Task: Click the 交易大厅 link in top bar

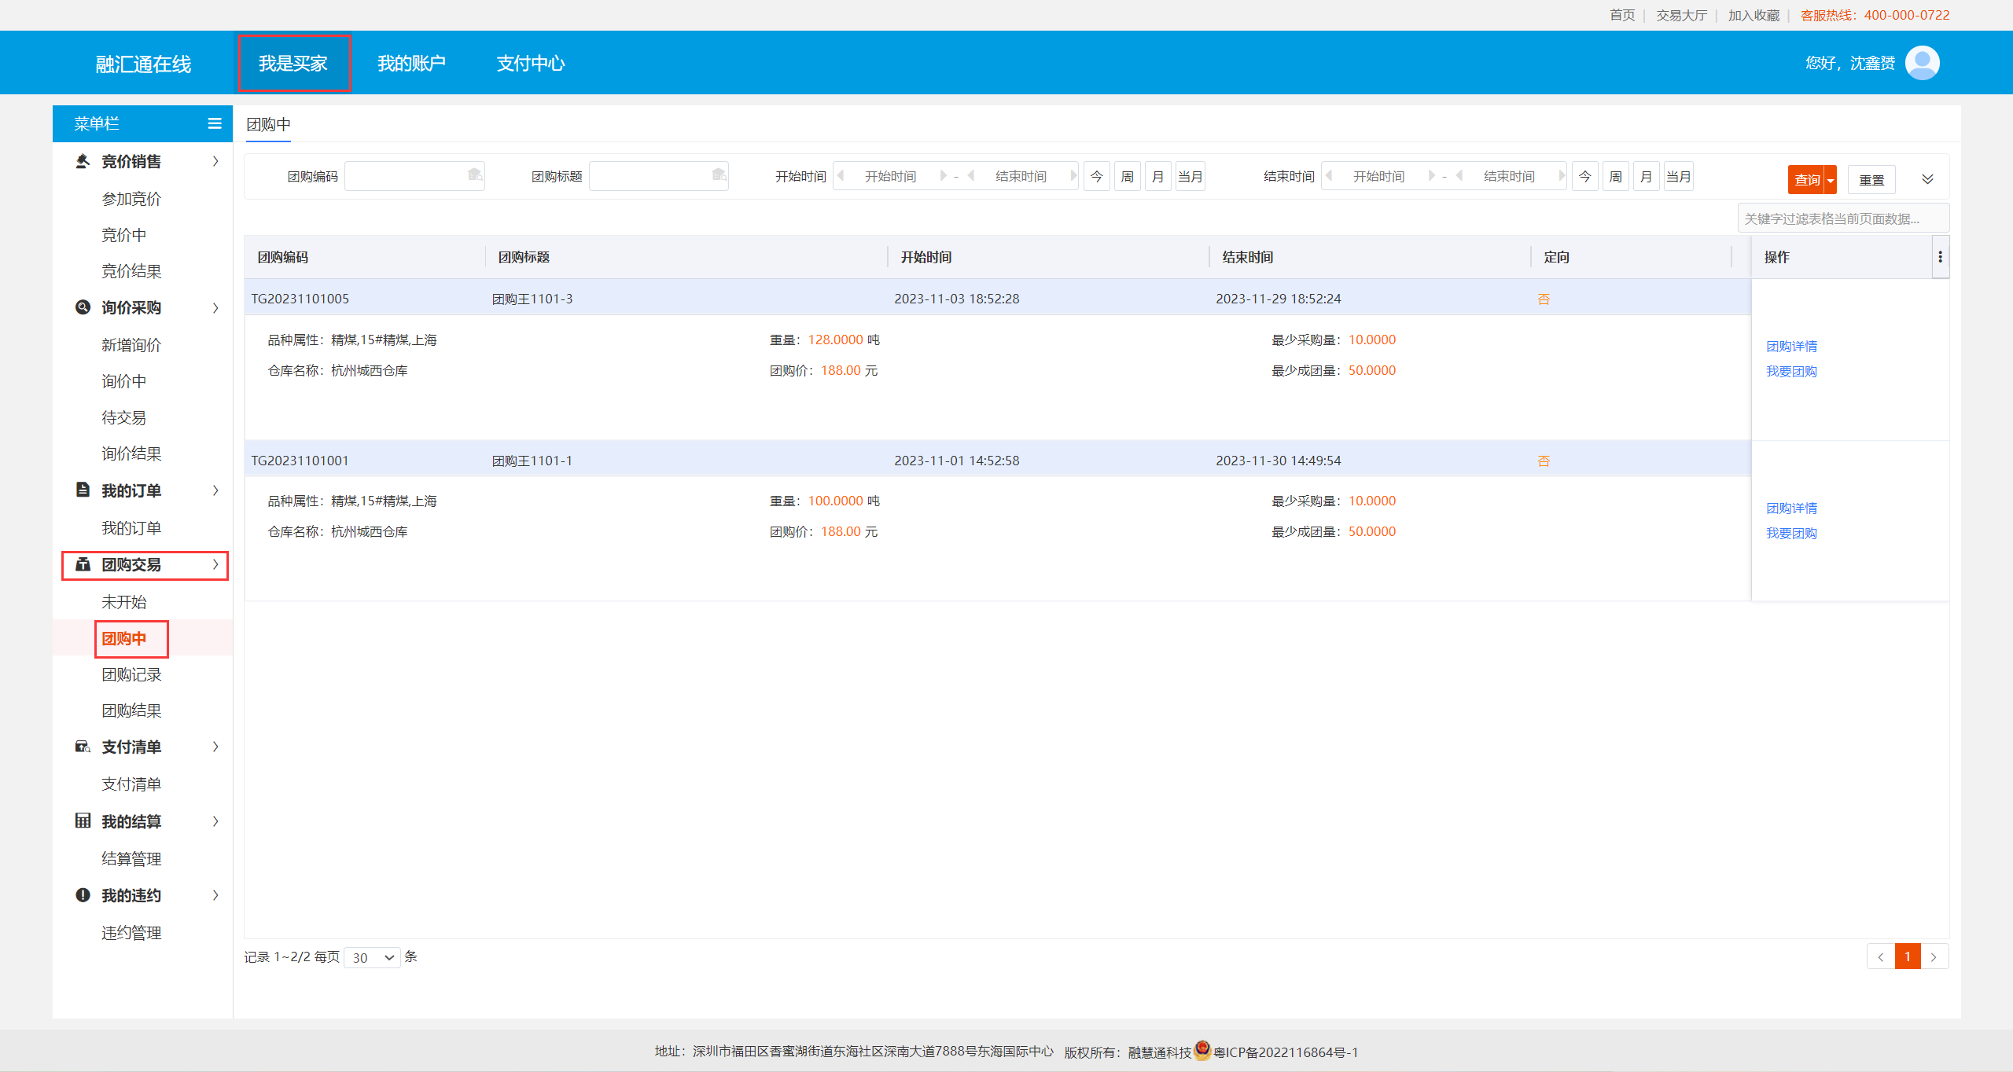Action: tap(1682, 15)
